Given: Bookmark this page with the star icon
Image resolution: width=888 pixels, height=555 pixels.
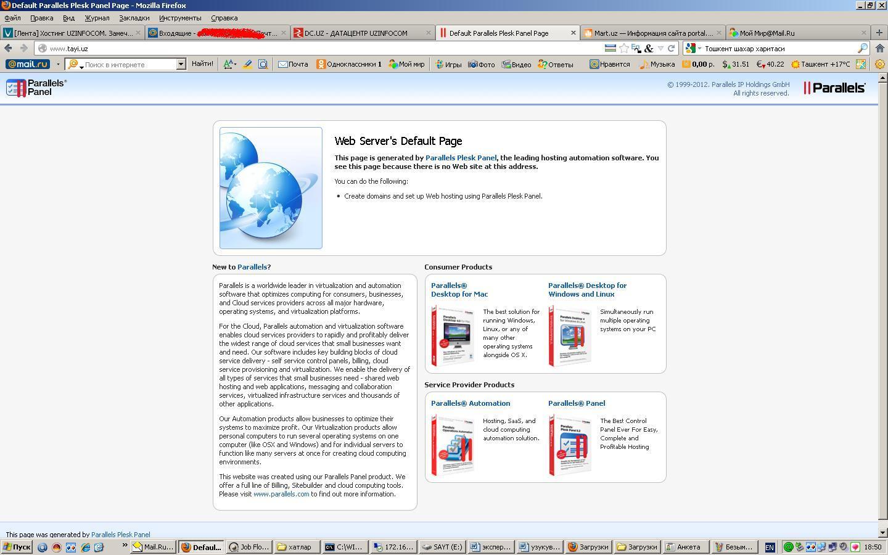Looking at the screenshot, I should (624, 48).
